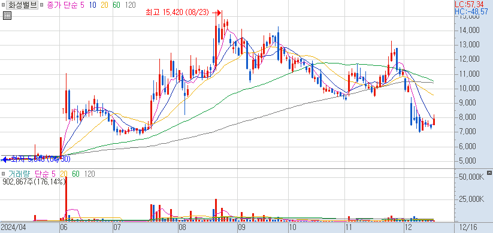Select the price 10-day moving average label

point(93,5)
